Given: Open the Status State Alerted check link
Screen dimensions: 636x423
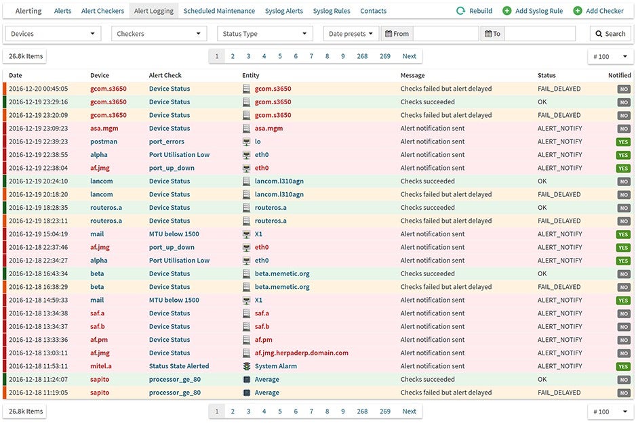Looking at the screenshot, I should coord(179,366).
